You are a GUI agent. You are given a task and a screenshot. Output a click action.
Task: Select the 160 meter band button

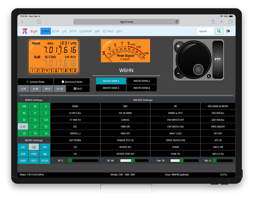coord(23,106)
